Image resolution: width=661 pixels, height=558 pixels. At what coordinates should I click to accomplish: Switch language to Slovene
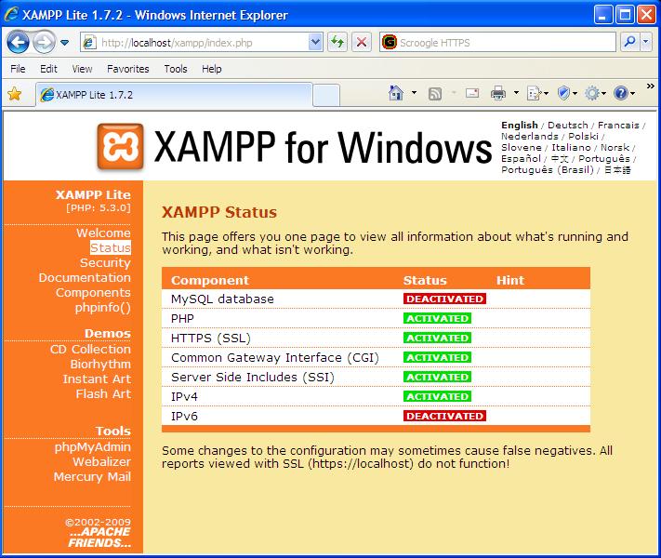coord(521,148)
